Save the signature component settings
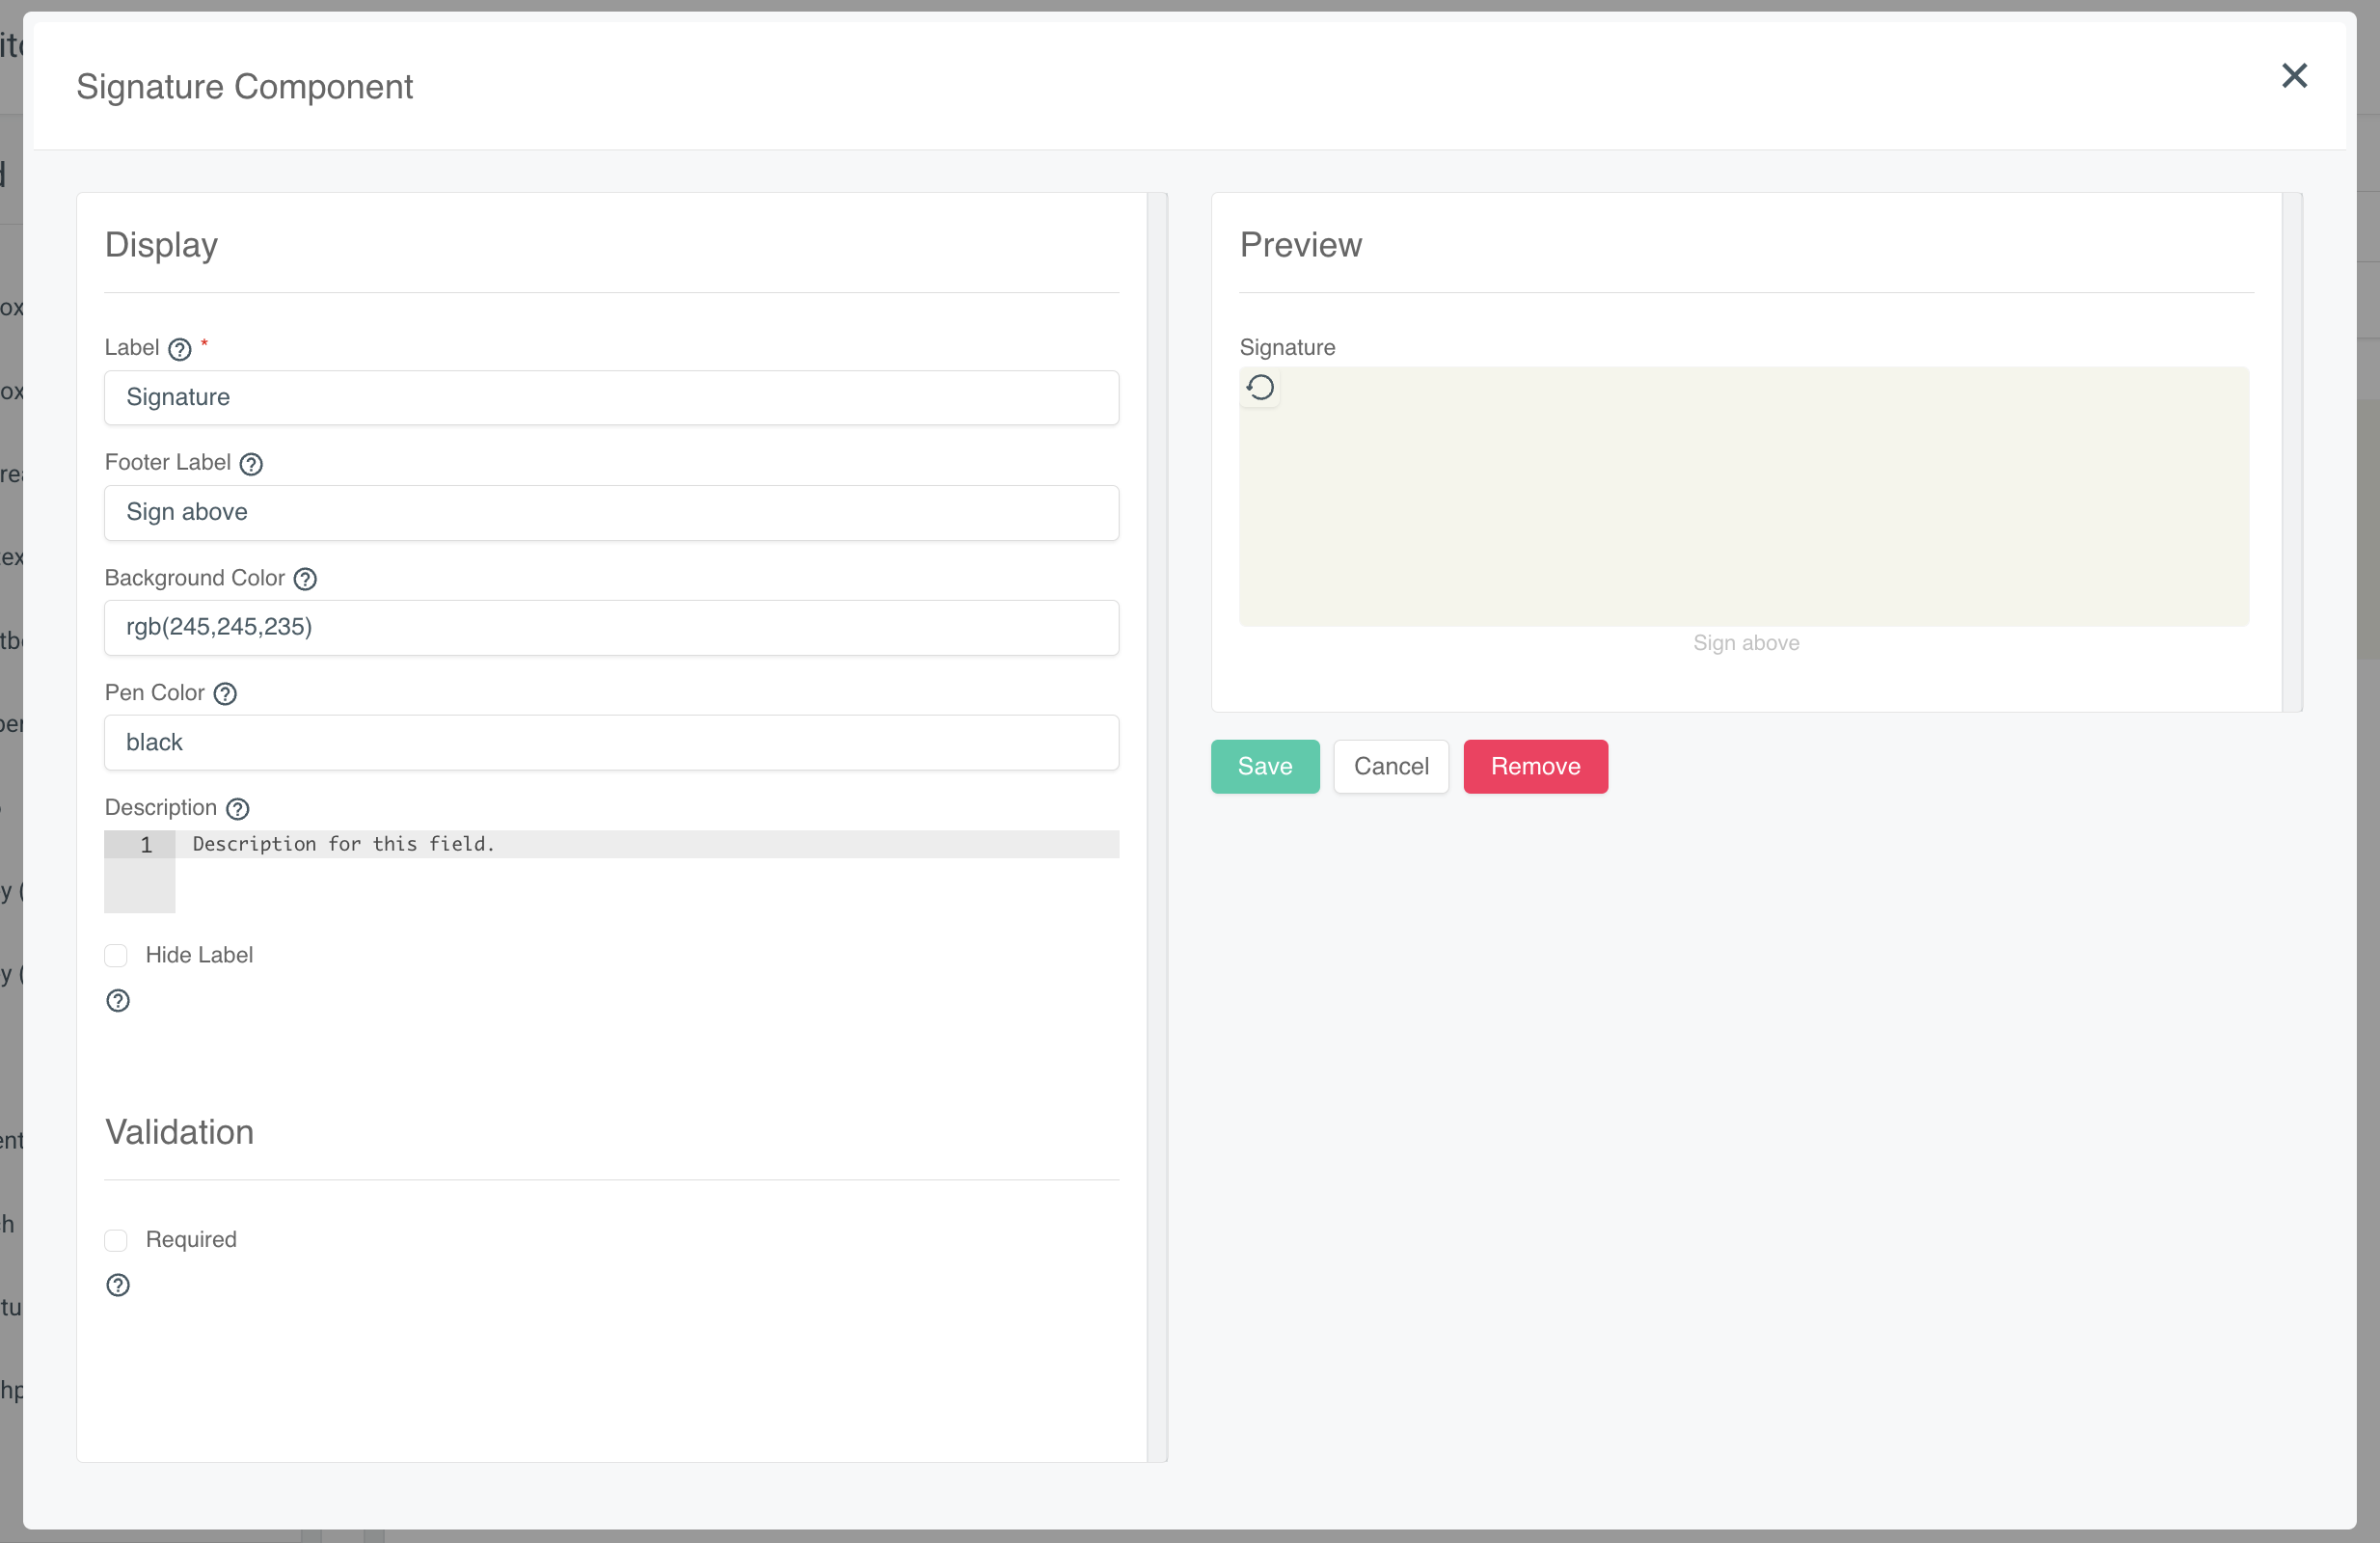 1264,766
